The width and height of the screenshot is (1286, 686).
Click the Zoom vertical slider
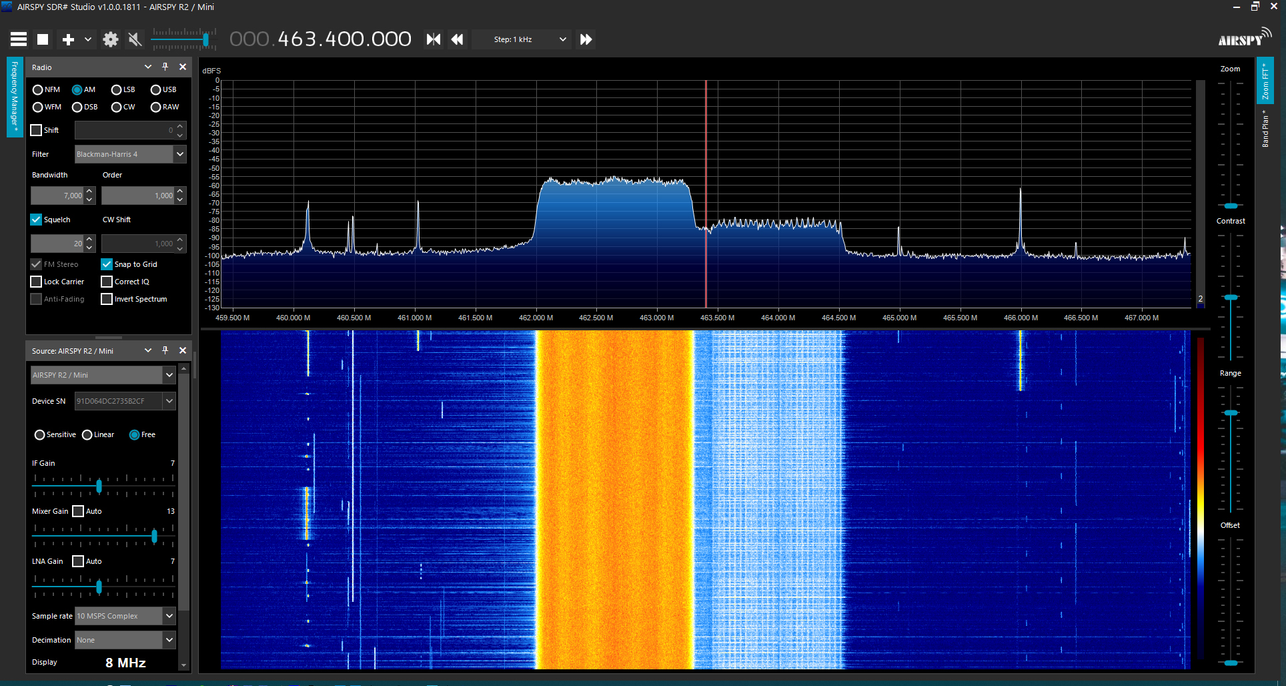pos(1231,144)
